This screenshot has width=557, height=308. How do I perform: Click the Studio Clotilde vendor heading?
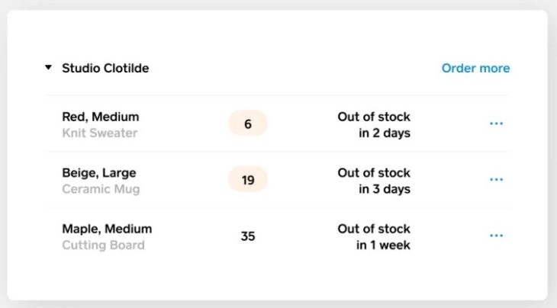click(x=105, y=68)
